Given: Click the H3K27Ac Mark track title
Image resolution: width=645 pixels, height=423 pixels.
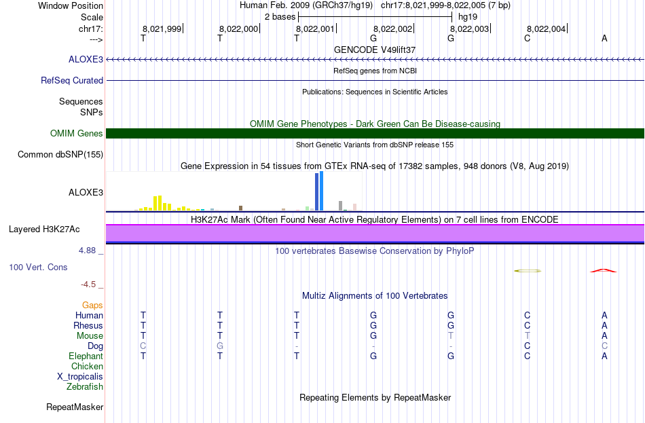Looking at the screenshot, I should pyautogui.click(x=375, y=220).
